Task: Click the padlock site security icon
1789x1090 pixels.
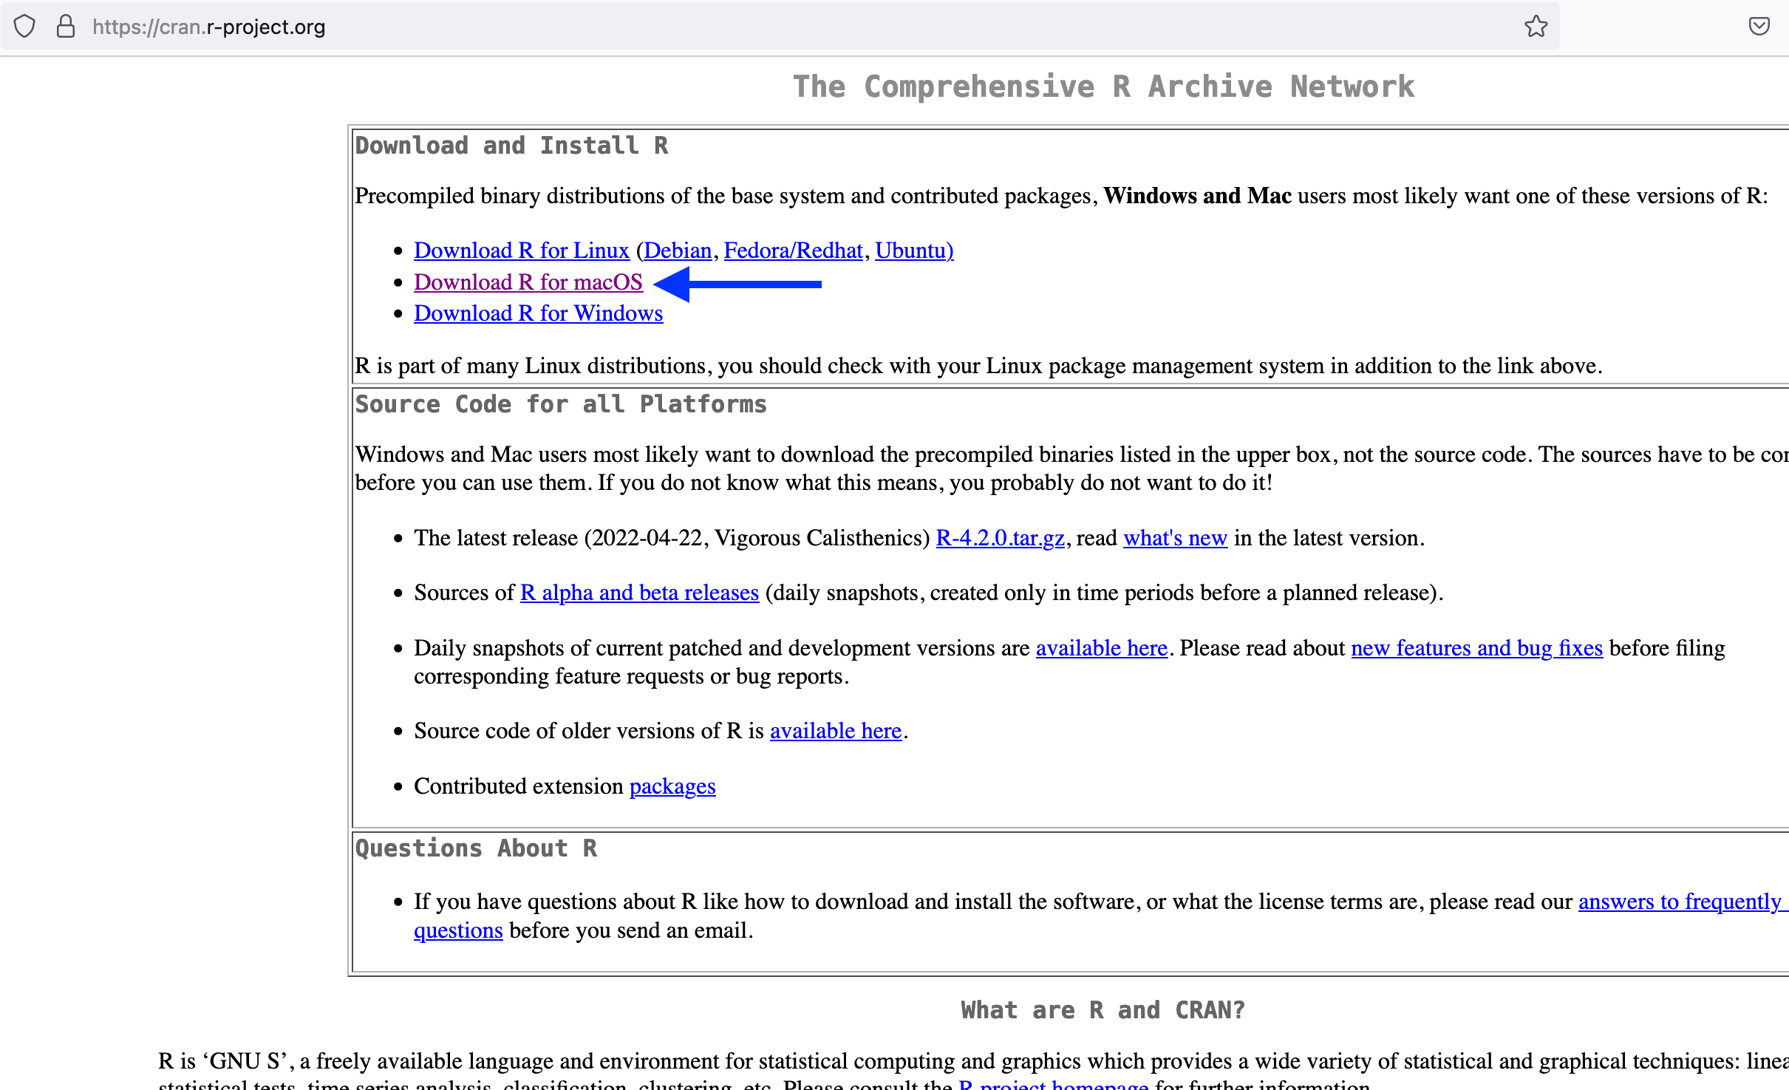Action: (x=66, y=27)
